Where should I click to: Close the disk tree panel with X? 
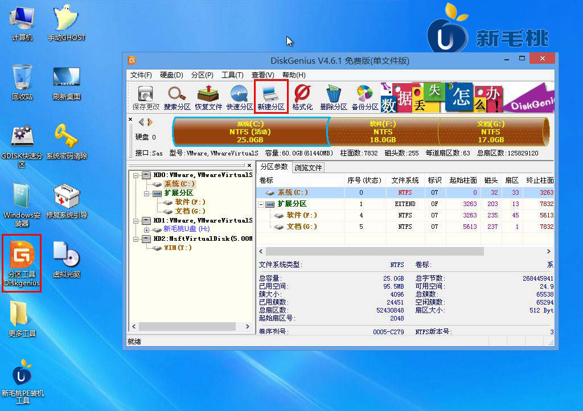click(x=249, y=165)
